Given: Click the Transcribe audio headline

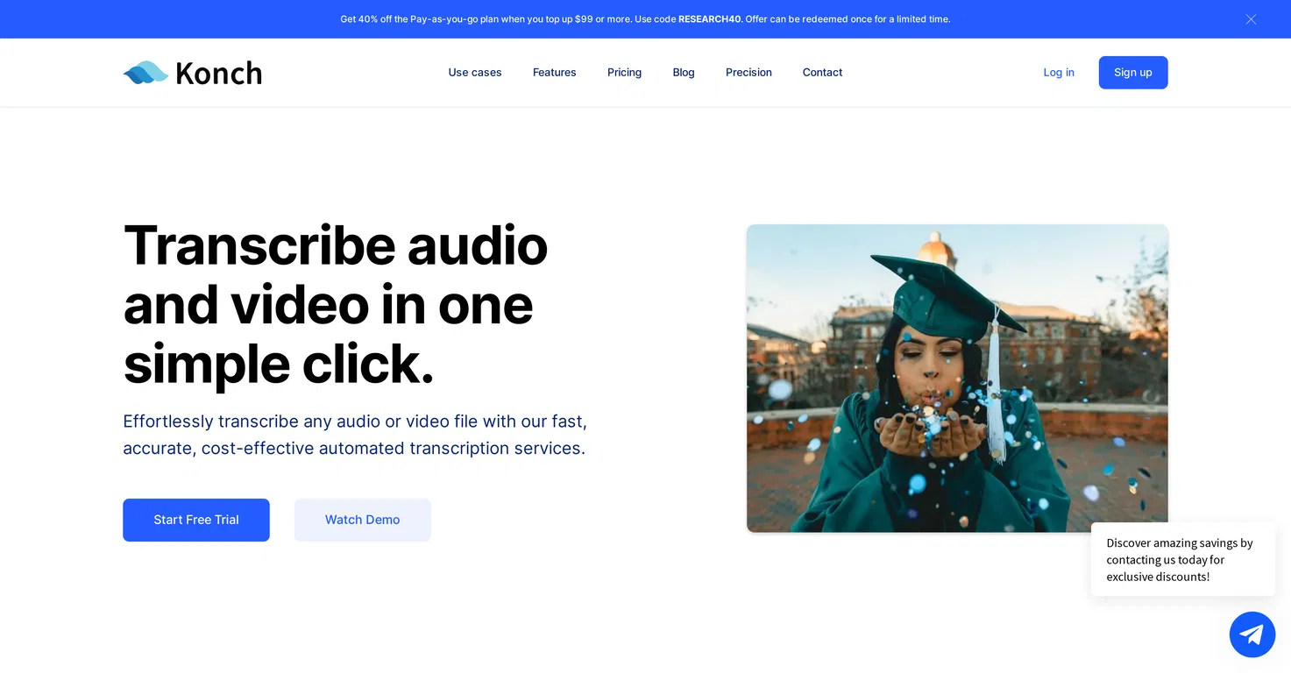Looking at the screenshot, I should click(x=336, y=303).
